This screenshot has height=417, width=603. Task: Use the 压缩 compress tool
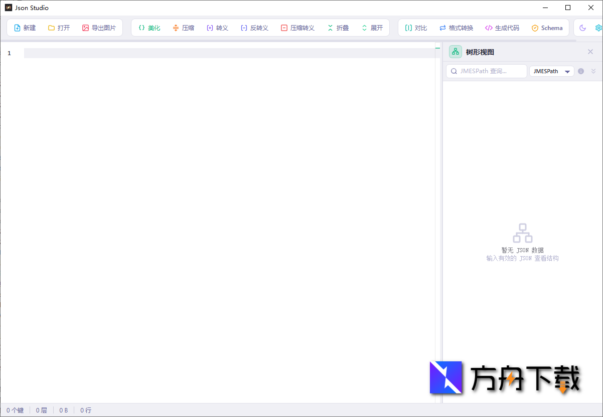[x=183, y=28]
